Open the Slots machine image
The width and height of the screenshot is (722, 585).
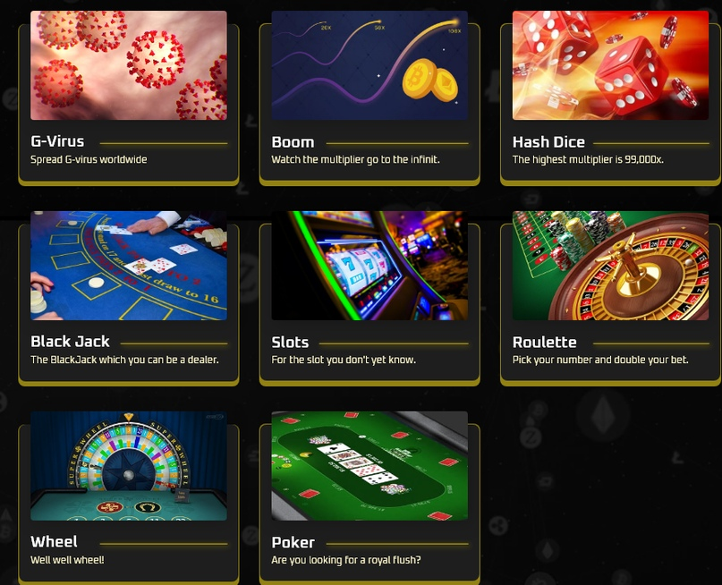[x=369, y=266]
